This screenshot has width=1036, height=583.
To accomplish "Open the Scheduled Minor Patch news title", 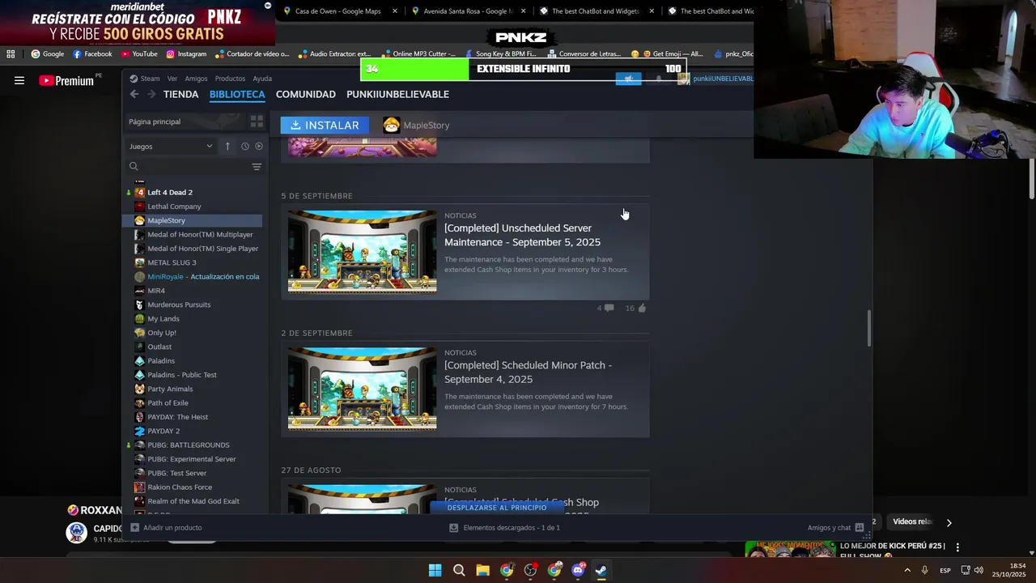I will point(528,372).
